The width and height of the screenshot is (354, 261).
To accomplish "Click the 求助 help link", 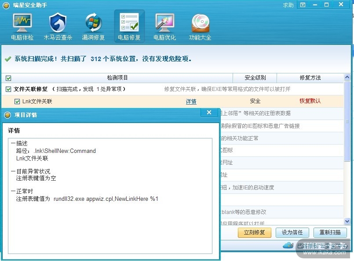I will click(x=288, y=5).
